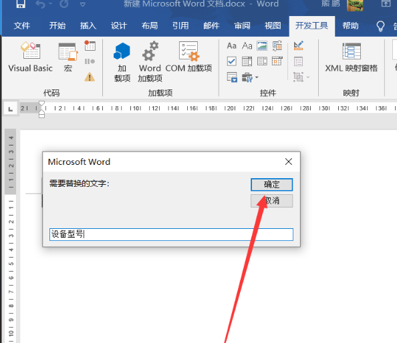The image size is (397, 343).
Task: Open the 宏 macros dialog
Action: 68,57
